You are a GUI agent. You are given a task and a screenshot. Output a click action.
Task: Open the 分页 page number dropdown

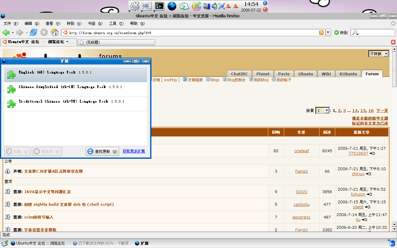[322, 110]
